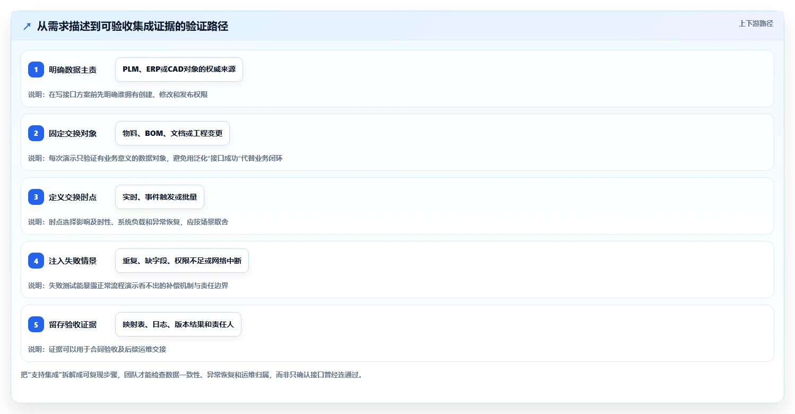Click the title 从需求描述到可验收集成证据的验证路径
795x414 pixels.
[133, 27]
